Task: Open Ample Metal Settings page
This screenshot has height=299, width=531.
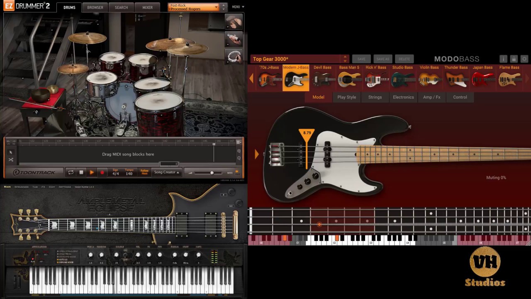Action: click(65, 187)
